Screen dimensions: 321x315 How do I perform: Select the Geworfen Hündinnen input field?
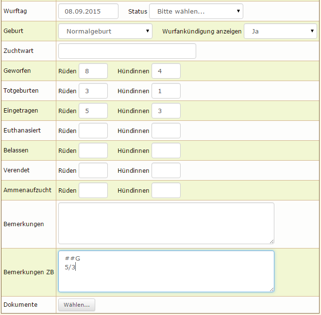[x=166, y=71]
